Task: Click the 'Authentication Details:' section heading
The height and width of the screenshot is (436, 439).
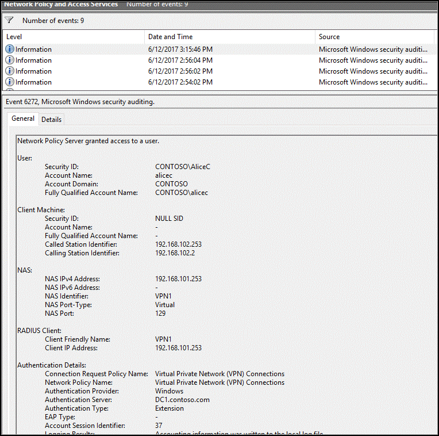Action: (x=52, y=365)
